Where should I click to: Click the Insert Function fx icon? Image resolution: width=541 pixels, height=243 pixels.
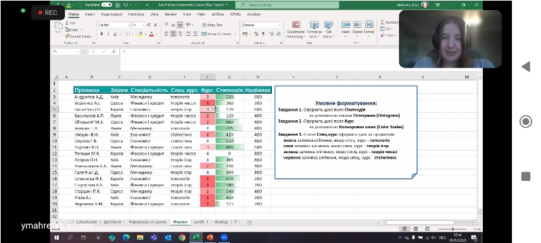pos(114,51)
